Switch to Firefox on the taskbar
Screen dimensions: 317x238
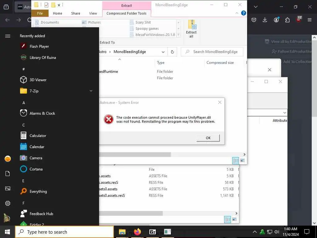(x=137, y=232)
